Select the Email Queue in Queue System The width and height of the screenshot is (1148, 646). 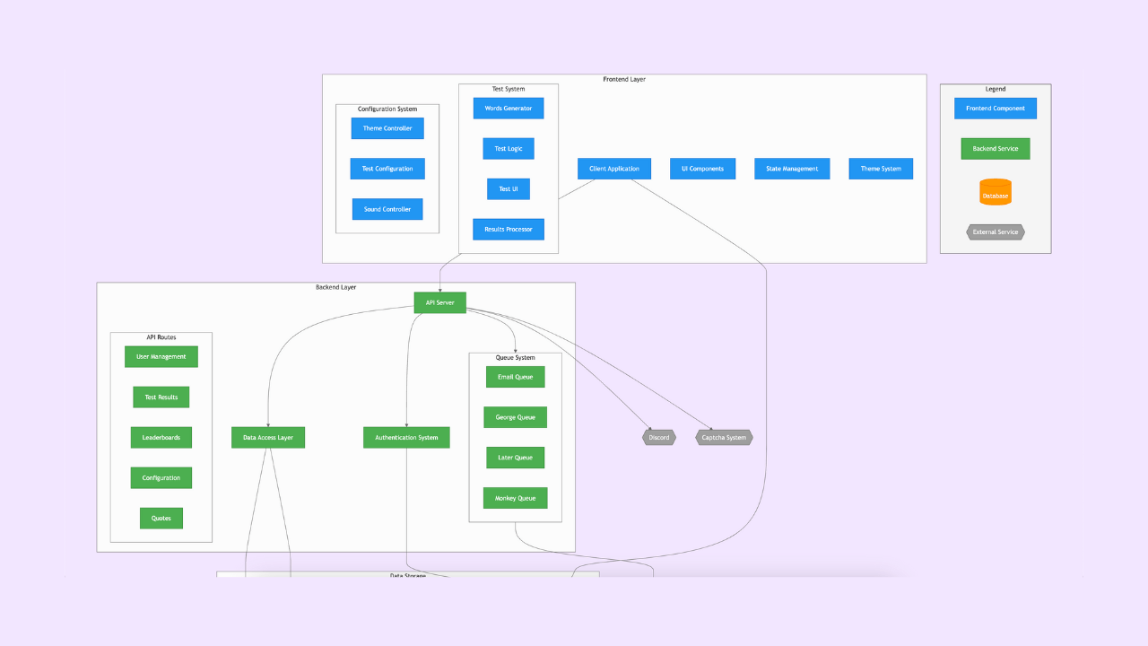[x=515, y=377]
